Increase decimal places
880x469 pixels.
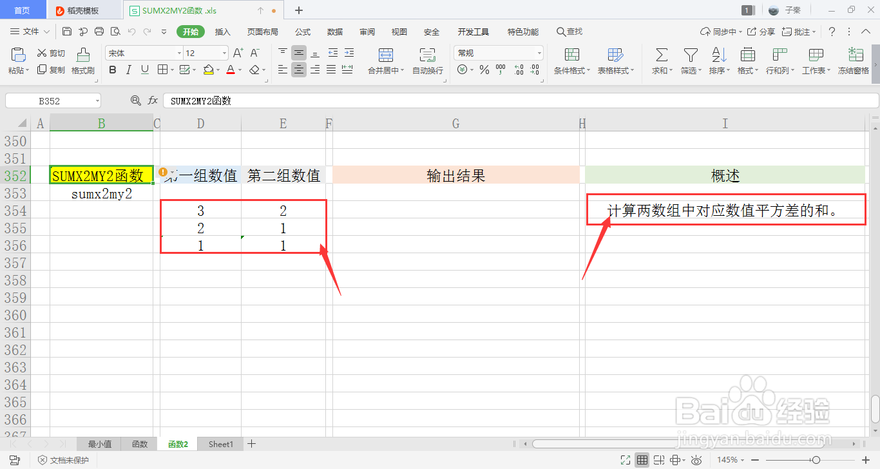pos(519,70)
